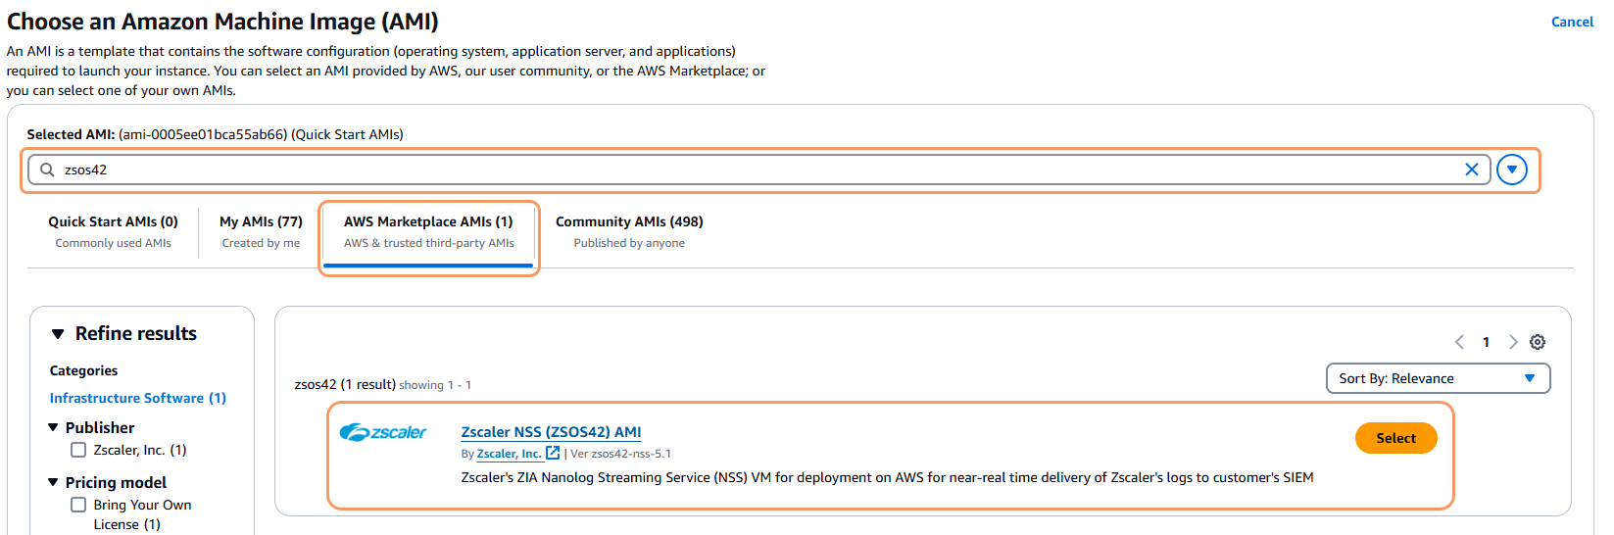Open the circular search dropdown arrow
The height and width of the screenshot is (535, 1614).
coord(1512,170)
